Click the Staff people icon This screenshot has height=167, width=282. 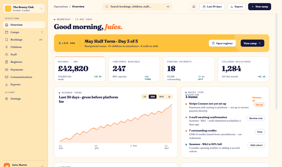7,54
